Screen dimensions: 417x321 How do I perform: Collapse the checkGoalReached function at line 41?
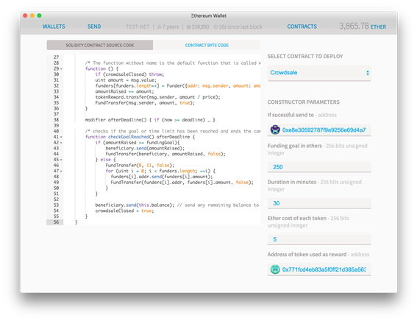pyautogui.click(x=61, y=137)
